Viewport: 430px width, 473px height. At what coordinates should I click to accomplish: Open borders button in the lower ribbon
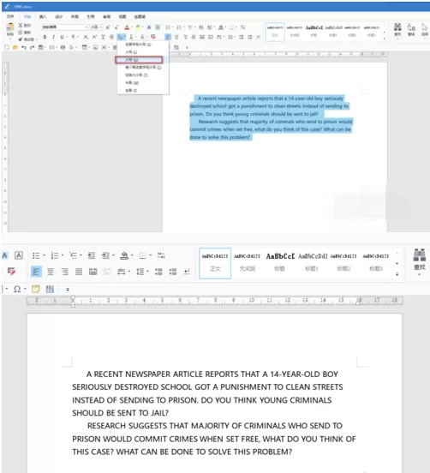(142, 256)
